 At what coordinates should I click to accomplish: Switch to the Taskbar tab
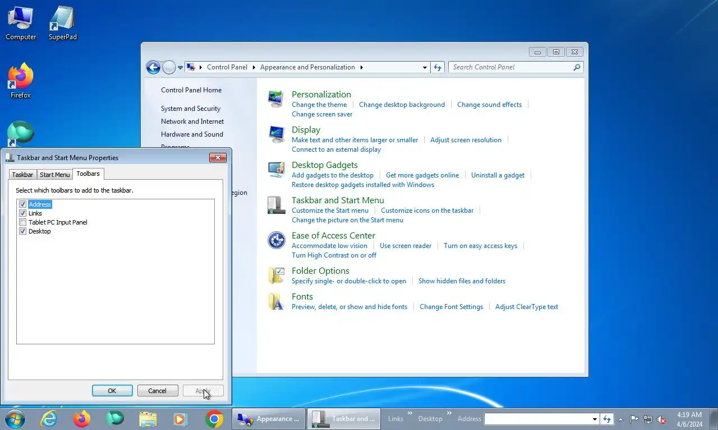[22, 175]
